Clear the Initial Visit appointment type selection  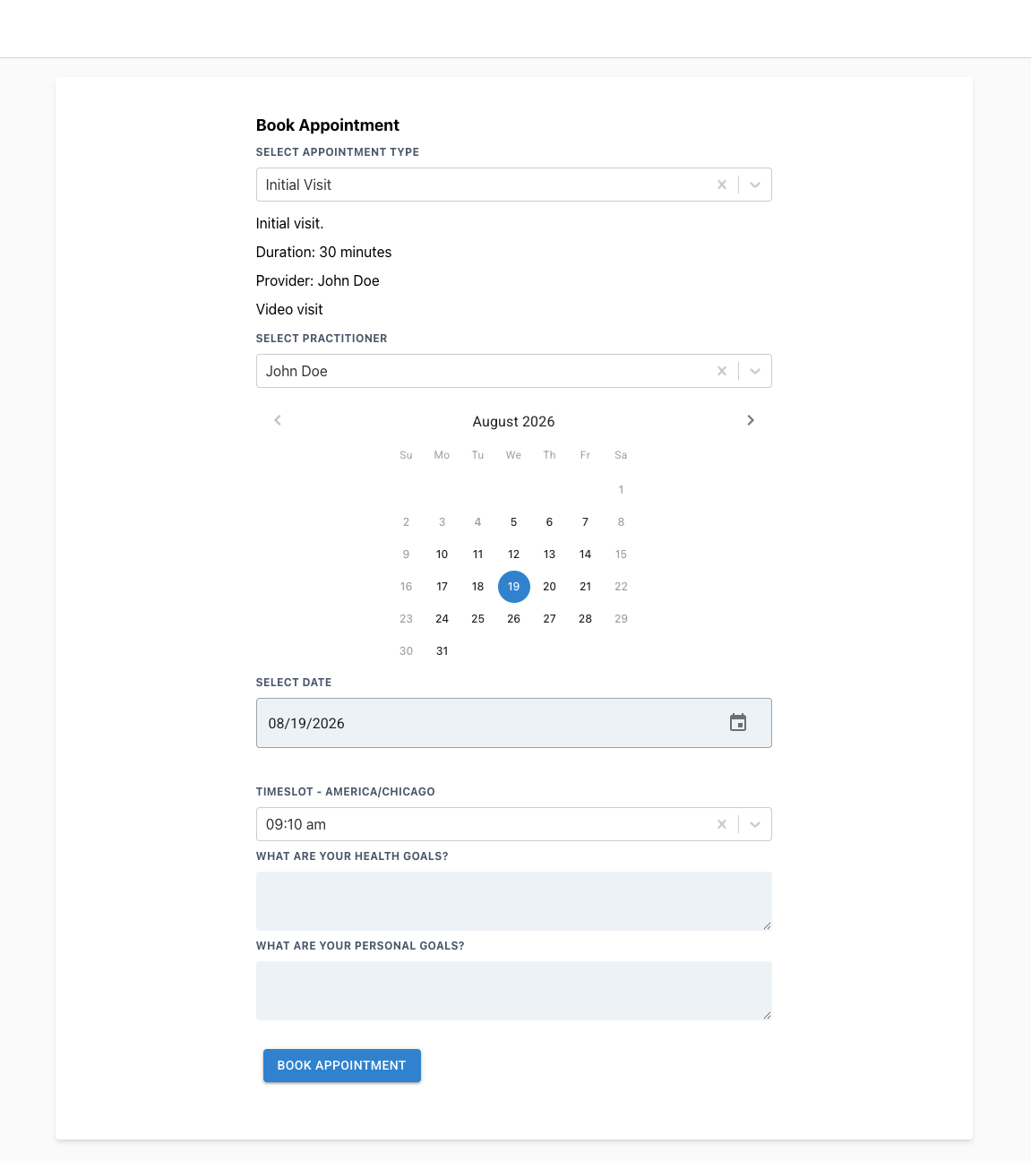(x=722, y=185)
